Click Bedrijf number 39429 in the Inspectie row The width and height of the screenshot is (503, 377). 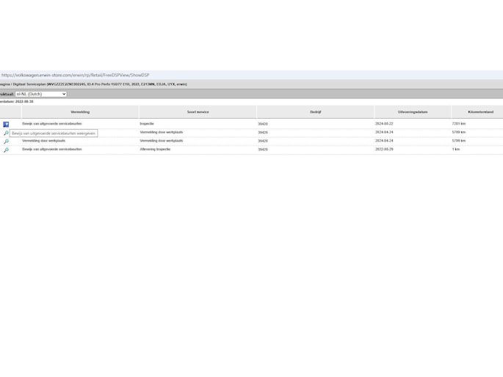pos(263,124)
